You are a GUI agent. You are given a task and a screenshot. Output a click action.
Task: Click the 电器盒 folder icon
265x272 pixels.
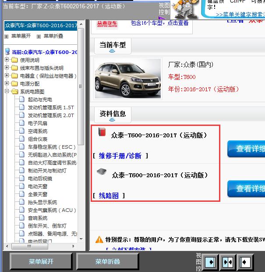[14, 76]
